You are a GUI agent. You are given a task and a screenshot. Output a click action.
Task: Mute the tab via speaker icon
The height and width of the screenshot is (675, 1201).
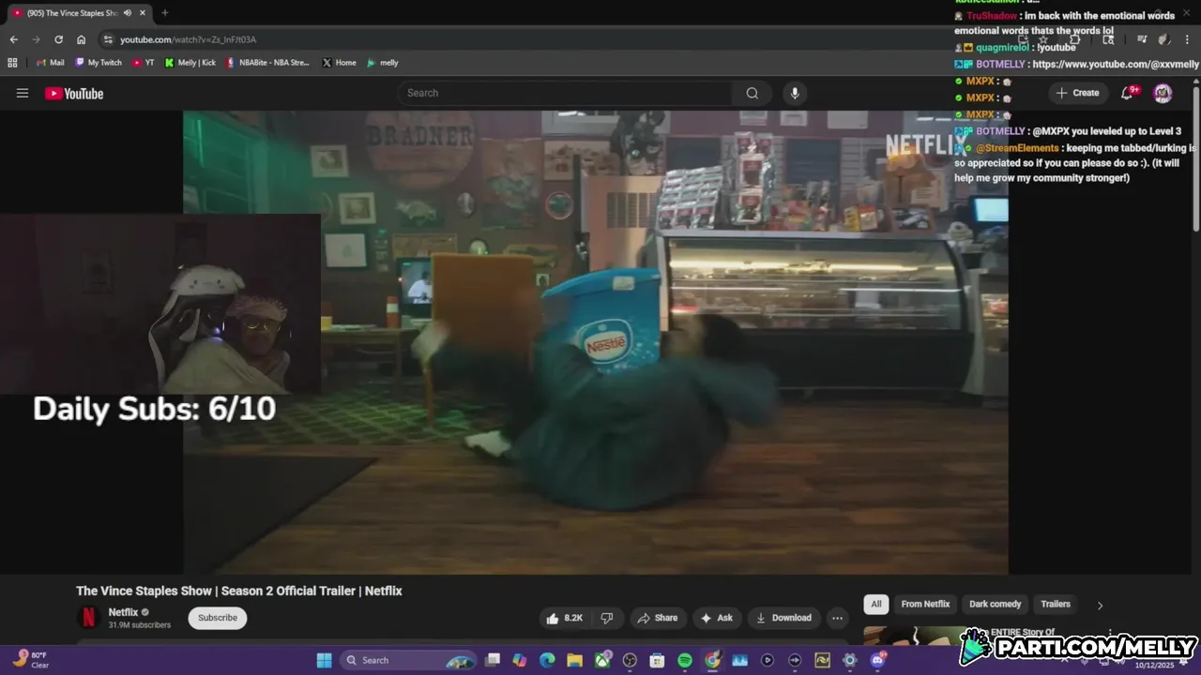point(128,13)
